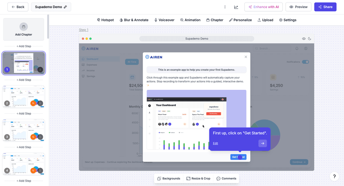
Task: Open the analytics chart icon
Action: click(236, 7)
